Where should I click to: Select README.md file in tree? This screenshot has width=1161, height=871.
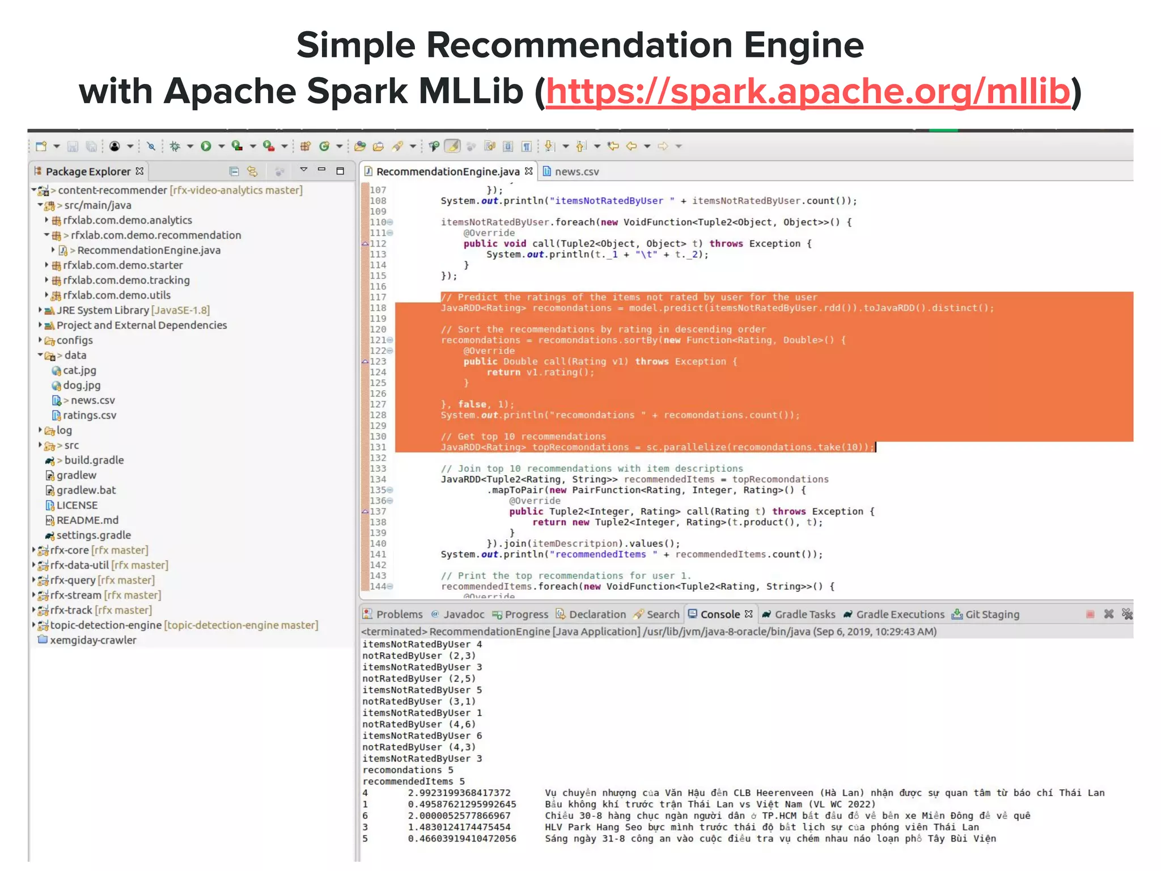point(82,520)
